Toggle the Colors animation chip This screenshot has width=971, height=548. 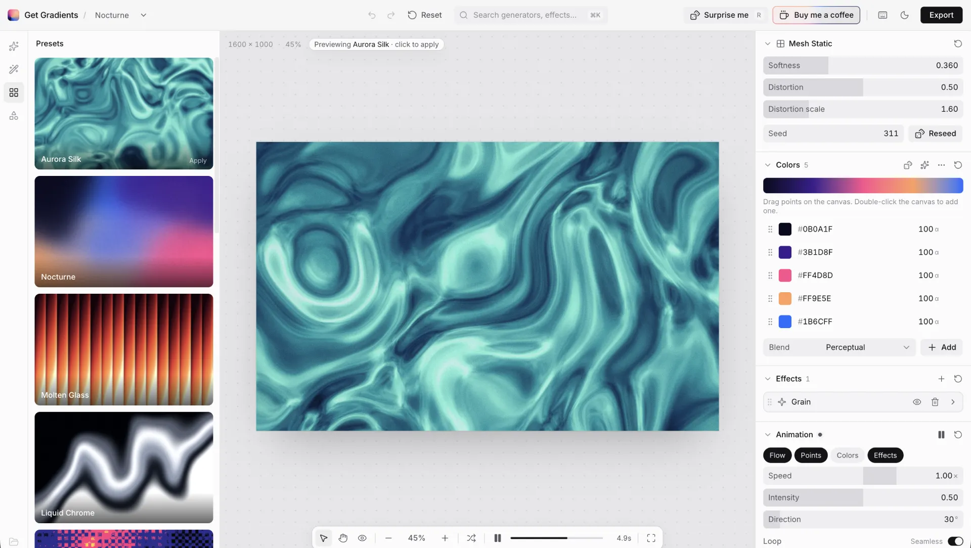(x=847, y=455)
